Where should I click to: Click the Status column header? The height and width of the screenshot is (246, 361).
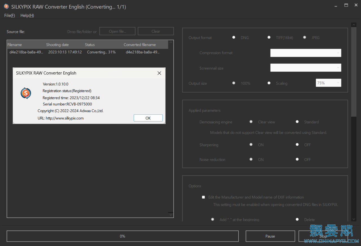104,45
